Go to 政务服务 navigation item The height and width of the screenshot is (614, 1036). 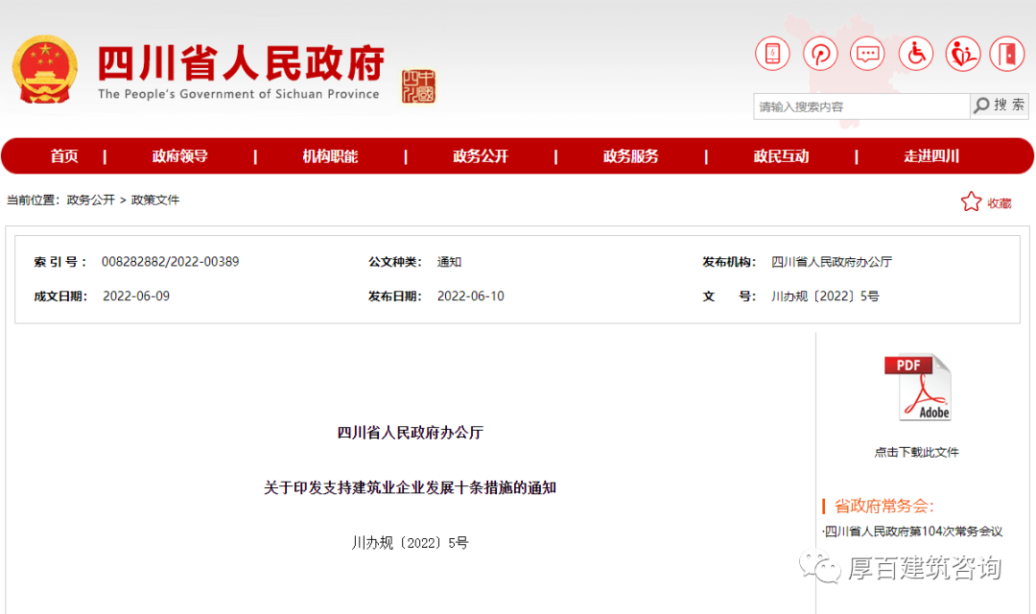(630, 156)
